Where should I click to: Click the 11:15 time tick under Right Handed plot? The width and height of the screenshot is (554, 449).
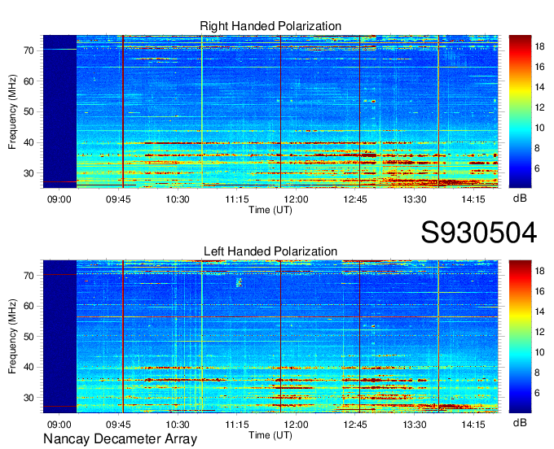[237, 199]
